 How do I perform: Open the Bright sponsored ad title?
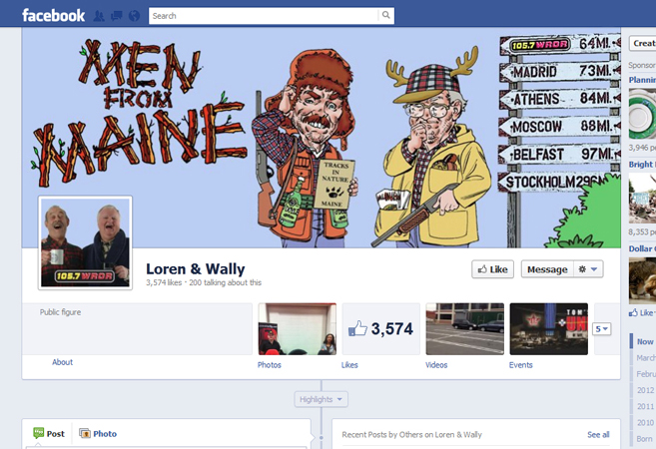point(642,165)
